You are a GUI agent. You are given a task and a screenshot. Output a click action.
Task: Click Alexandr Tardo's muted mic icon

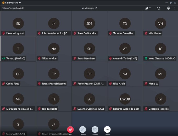[110, 58]
